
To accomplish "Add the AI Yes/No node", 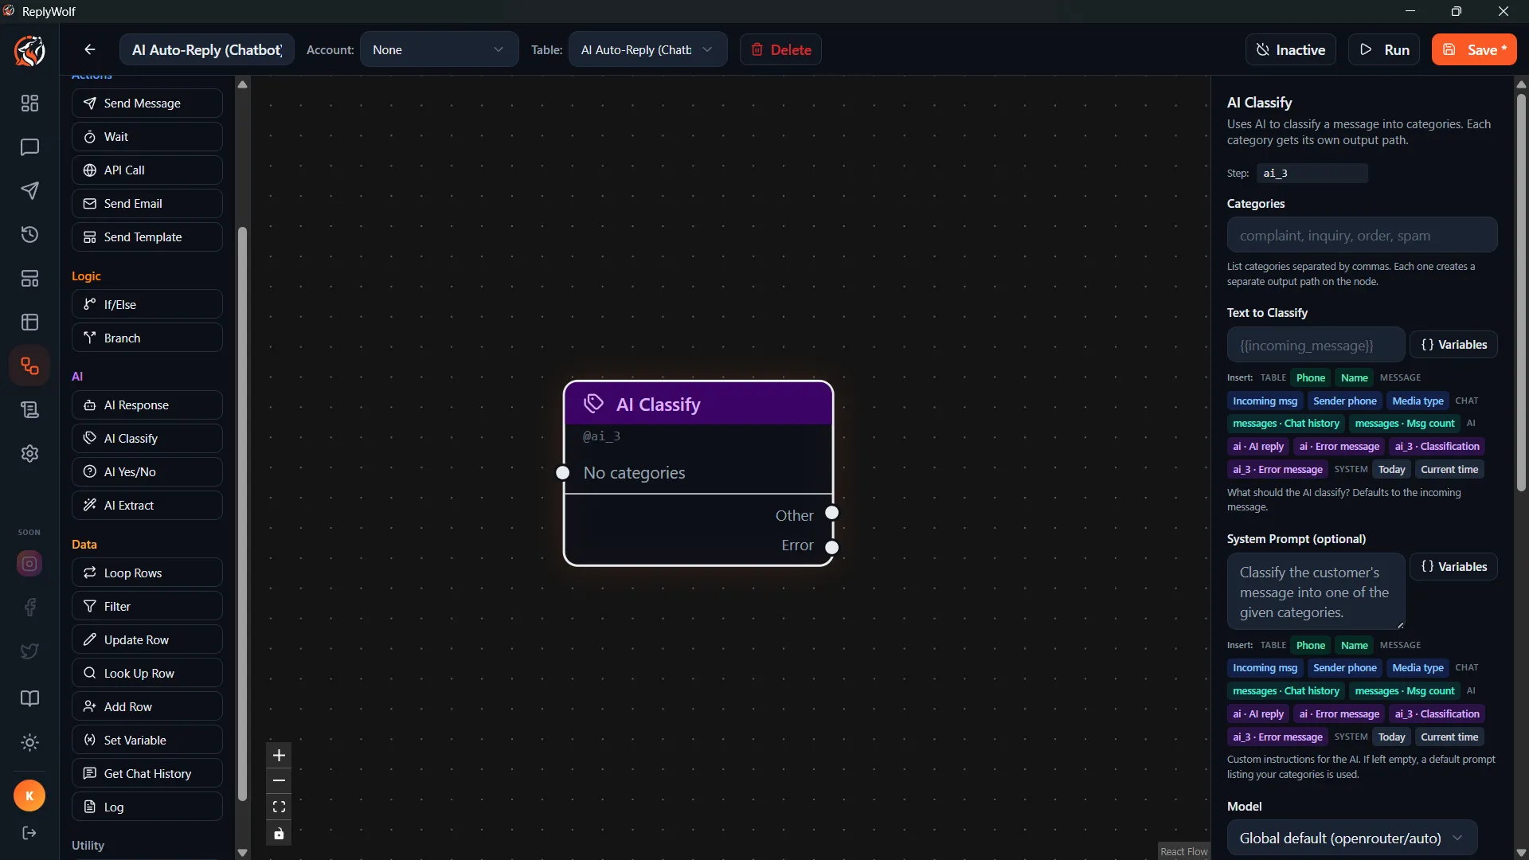I will coord(147,472).
